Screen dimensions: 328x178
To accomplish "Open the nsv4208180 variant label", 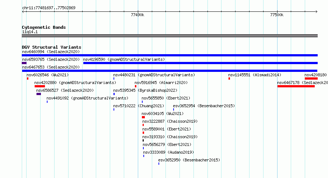I will coord(315,75).
